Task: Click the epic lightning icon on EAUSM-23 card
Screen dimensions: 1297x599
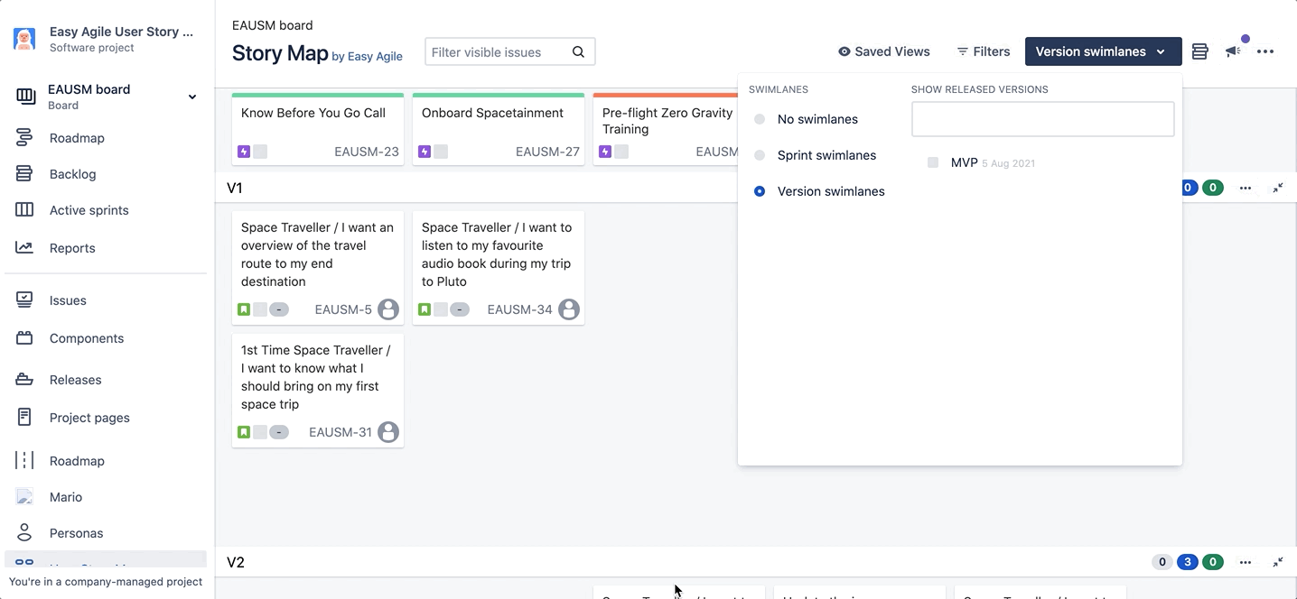Action: coord(244,152)
